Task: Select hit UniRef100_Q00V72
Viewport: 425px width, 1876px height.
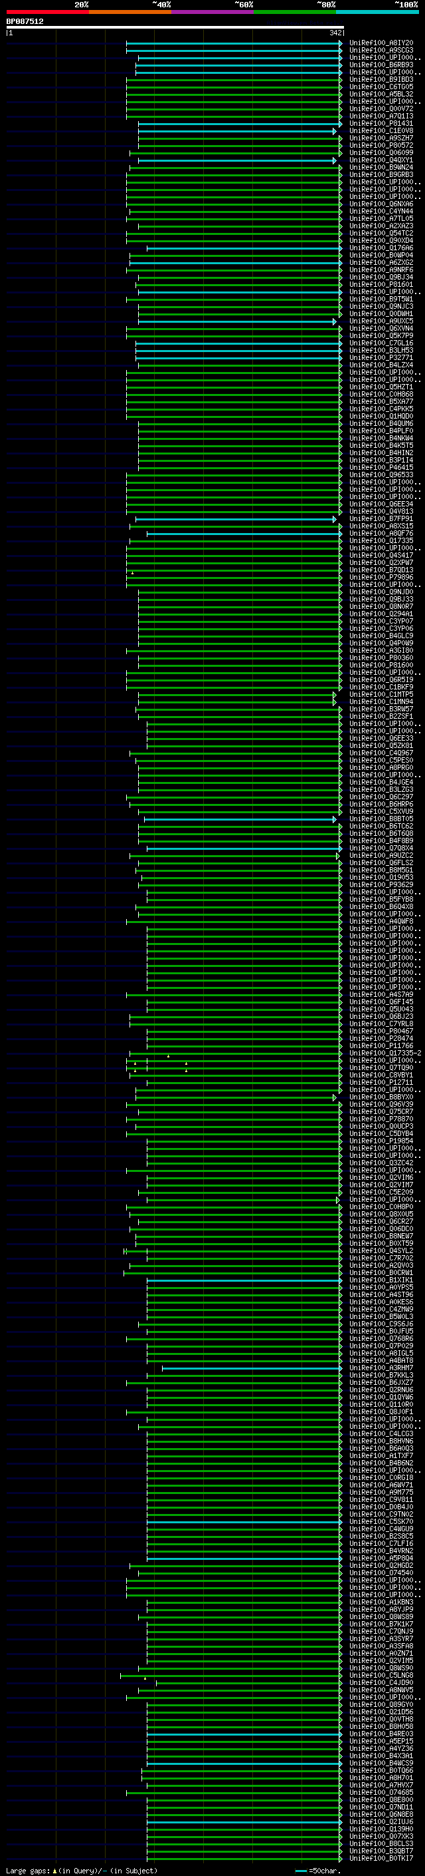Action: 381,108
